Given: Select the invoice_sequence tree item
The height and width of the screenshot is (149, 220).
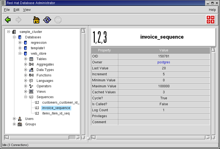Looking at the screenshot, I should (x=56, y=108).
